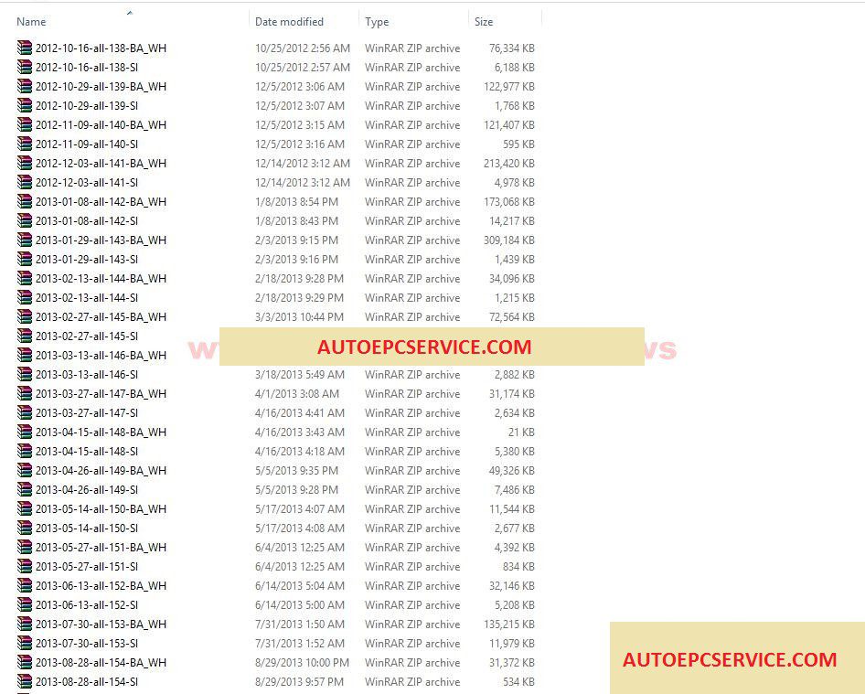Select archive icon of 2013-03-27-all-147-BA_WH
Viewport: 865px width, 694px height.
25,393
